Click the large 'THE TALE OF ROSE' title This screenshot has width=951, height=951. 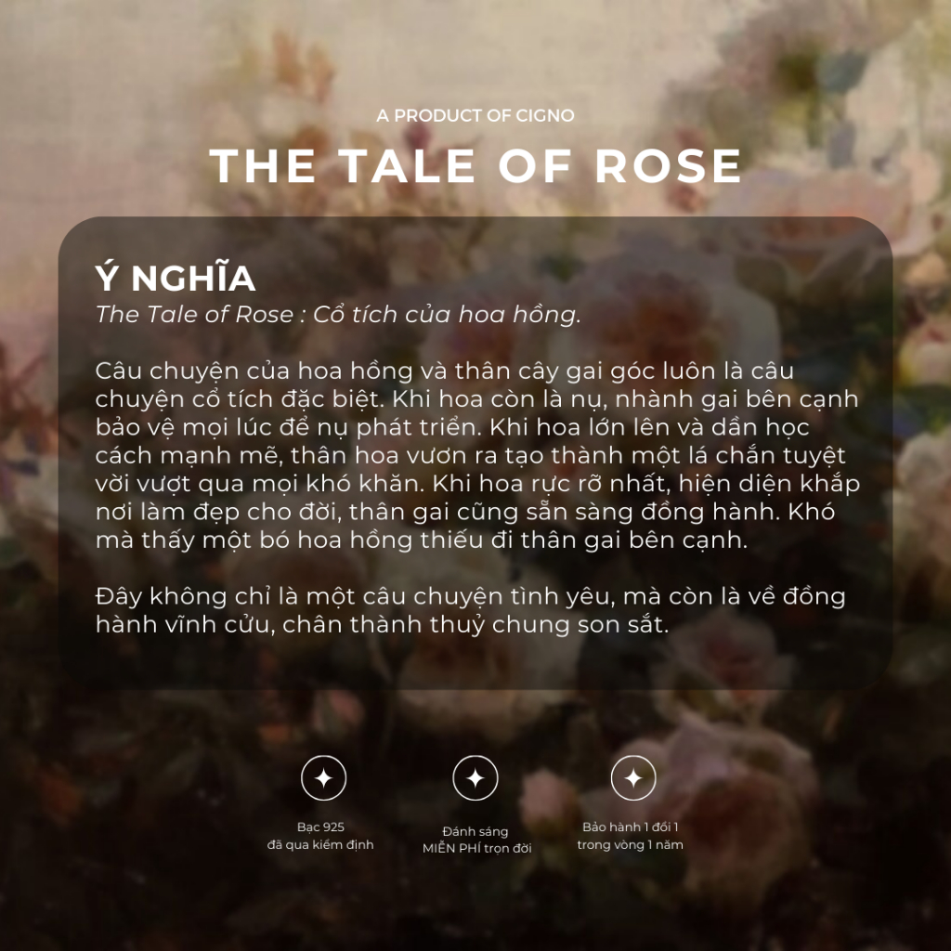(475, 166)
